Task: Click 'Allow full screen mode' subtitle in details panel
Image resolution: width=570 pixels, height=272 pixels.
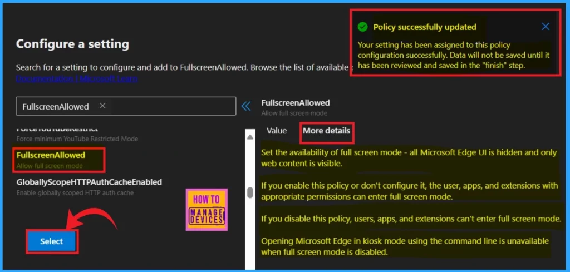Action: 294,113
